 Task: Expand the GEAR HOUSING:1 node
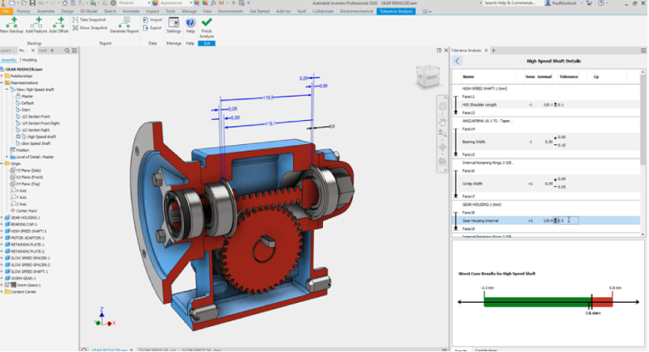click(2, 218)
